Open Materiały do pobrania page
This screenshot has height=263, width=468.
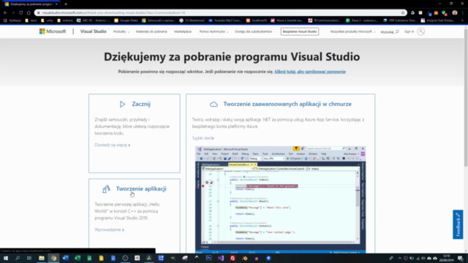coord(151,31)
